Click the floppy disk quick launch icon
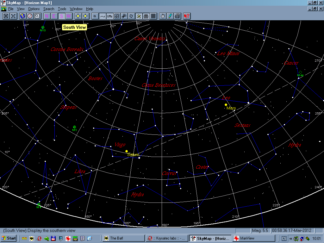324x243 pixels. [53, 239]
